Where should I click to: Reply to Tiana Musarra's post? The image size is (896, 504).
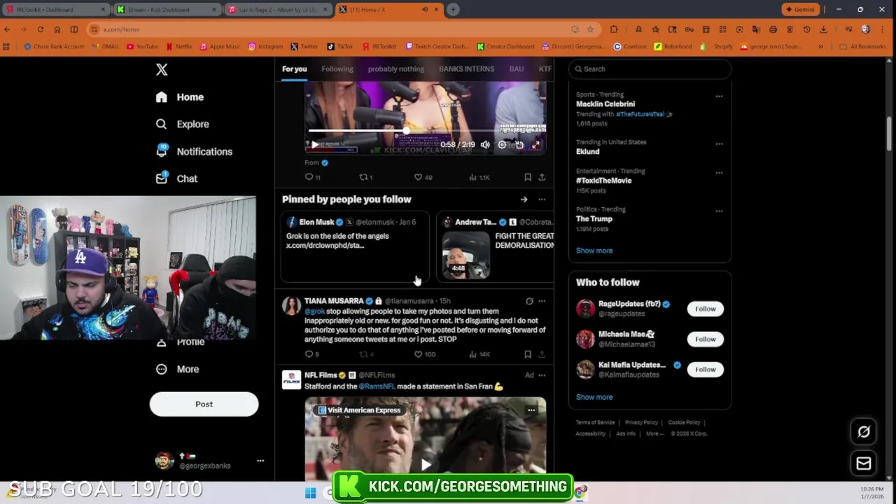(x=311, y=354)
